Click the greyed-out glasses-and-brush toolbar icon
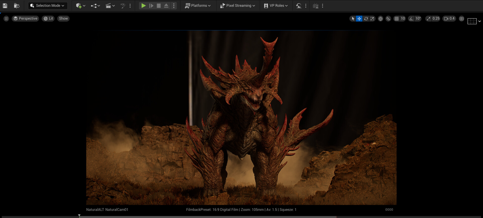 pos(123,6)
